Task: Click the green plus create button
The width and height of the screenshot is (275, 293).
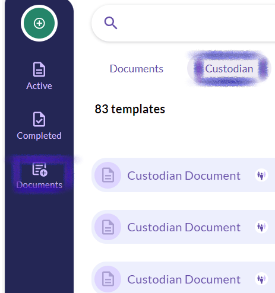Action: pos(39,23)
